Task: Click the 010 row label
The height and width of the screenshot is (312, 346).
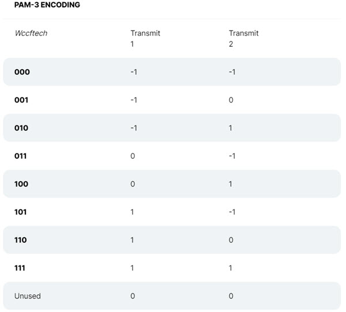Action: click(x=21, y=128)
